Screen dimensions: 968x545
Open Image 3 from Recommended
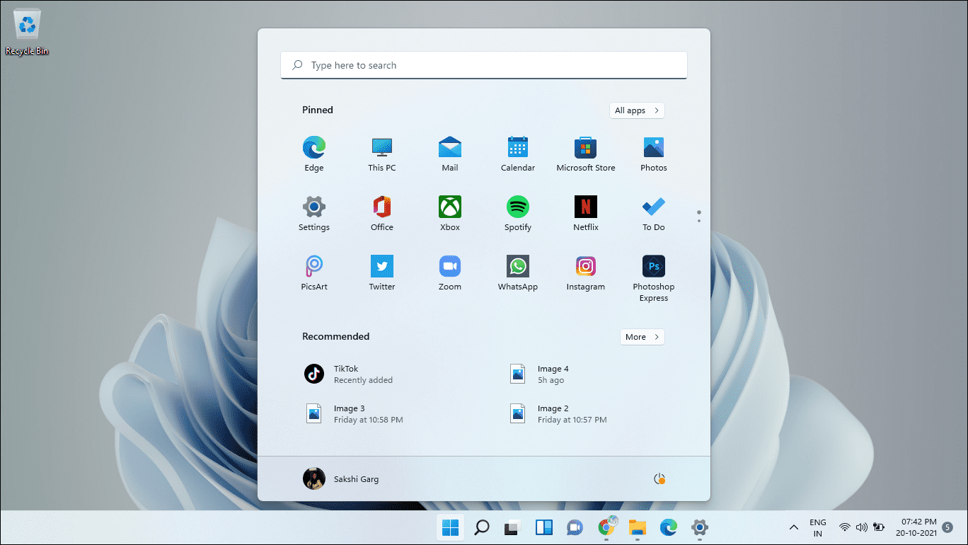click(350, 413)
